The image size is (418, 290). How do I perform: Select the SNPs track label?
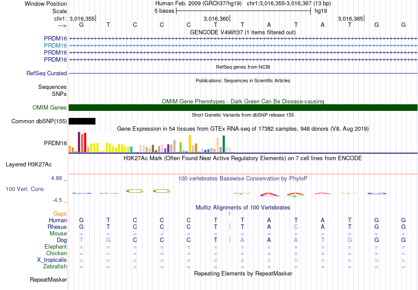pos(59,94)
